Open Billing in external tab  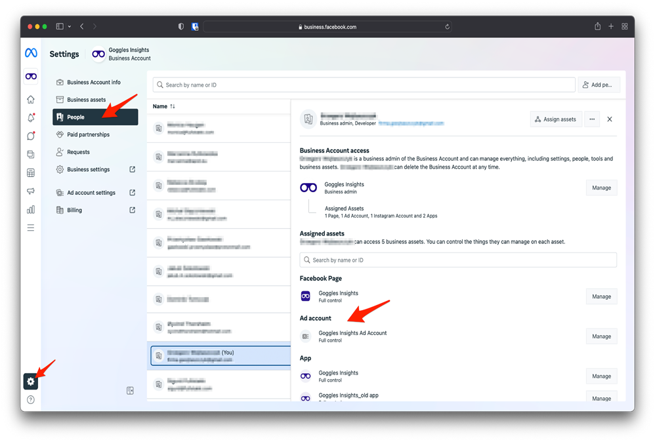(x=132, y=211)
